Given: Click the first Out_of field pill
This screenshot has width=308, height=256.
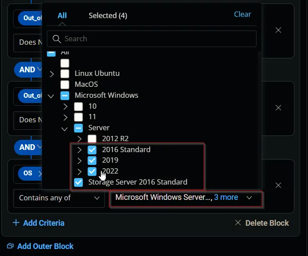Looking at the screenshot, I should pos(30,18).
